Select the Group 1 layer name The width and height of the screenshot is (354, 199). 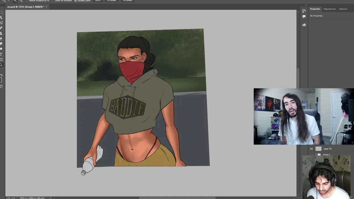pos(326,155)
